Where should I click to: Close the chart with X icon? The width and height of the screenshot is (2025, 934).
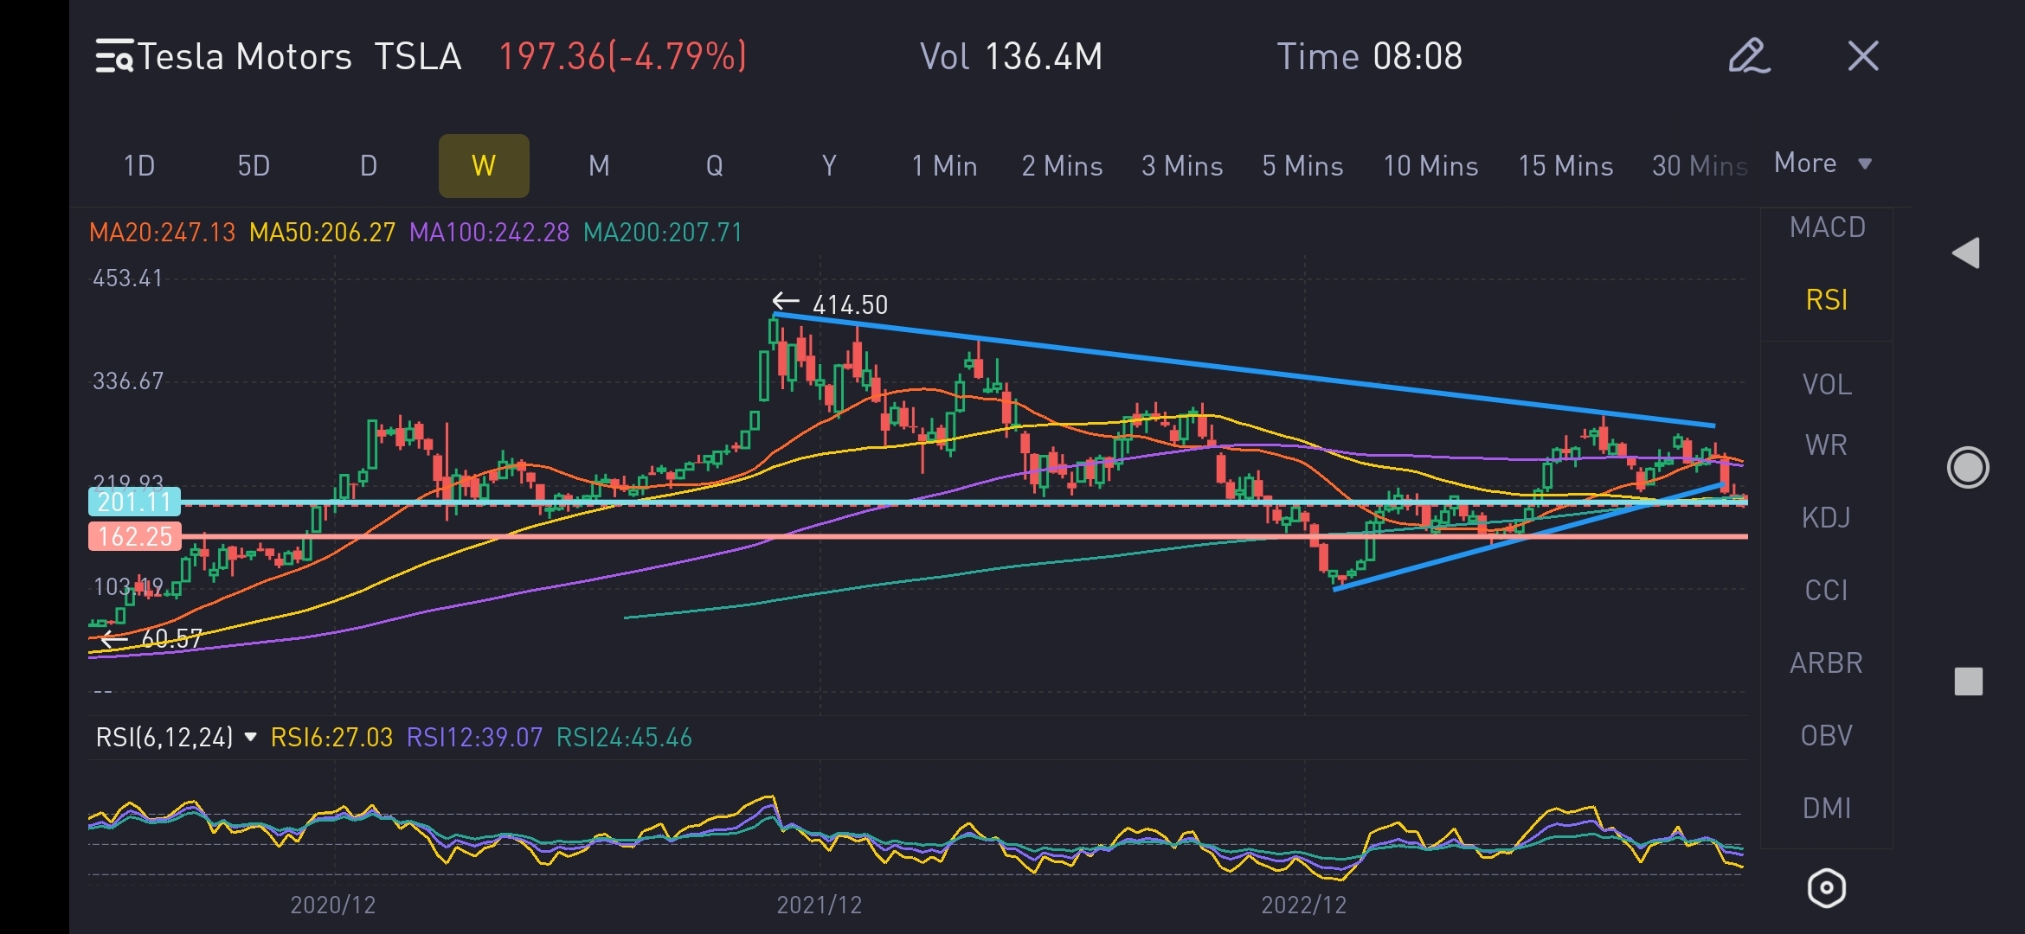coord(1863,56)
